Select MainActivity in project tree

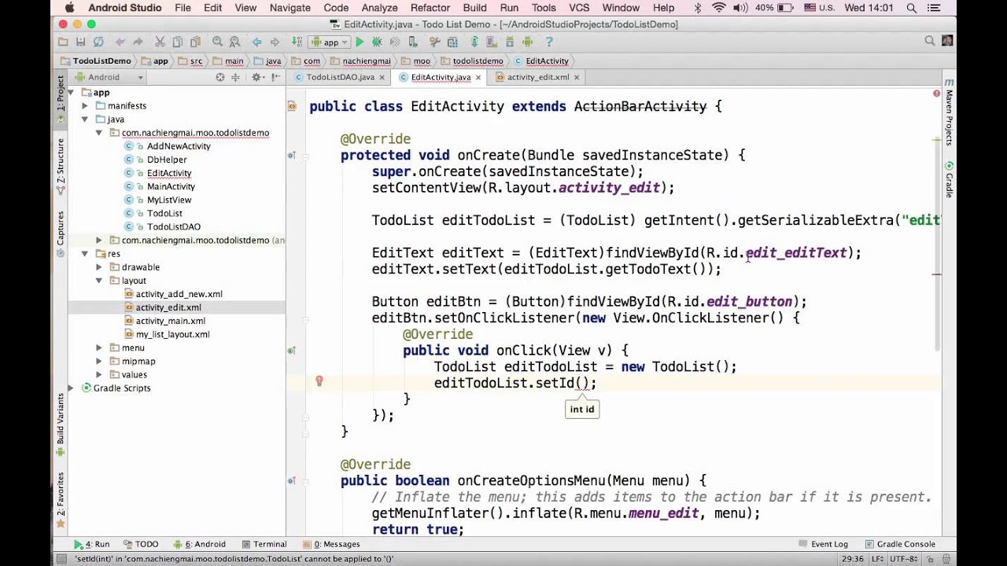pyautogui.click(x=171, y=186)
